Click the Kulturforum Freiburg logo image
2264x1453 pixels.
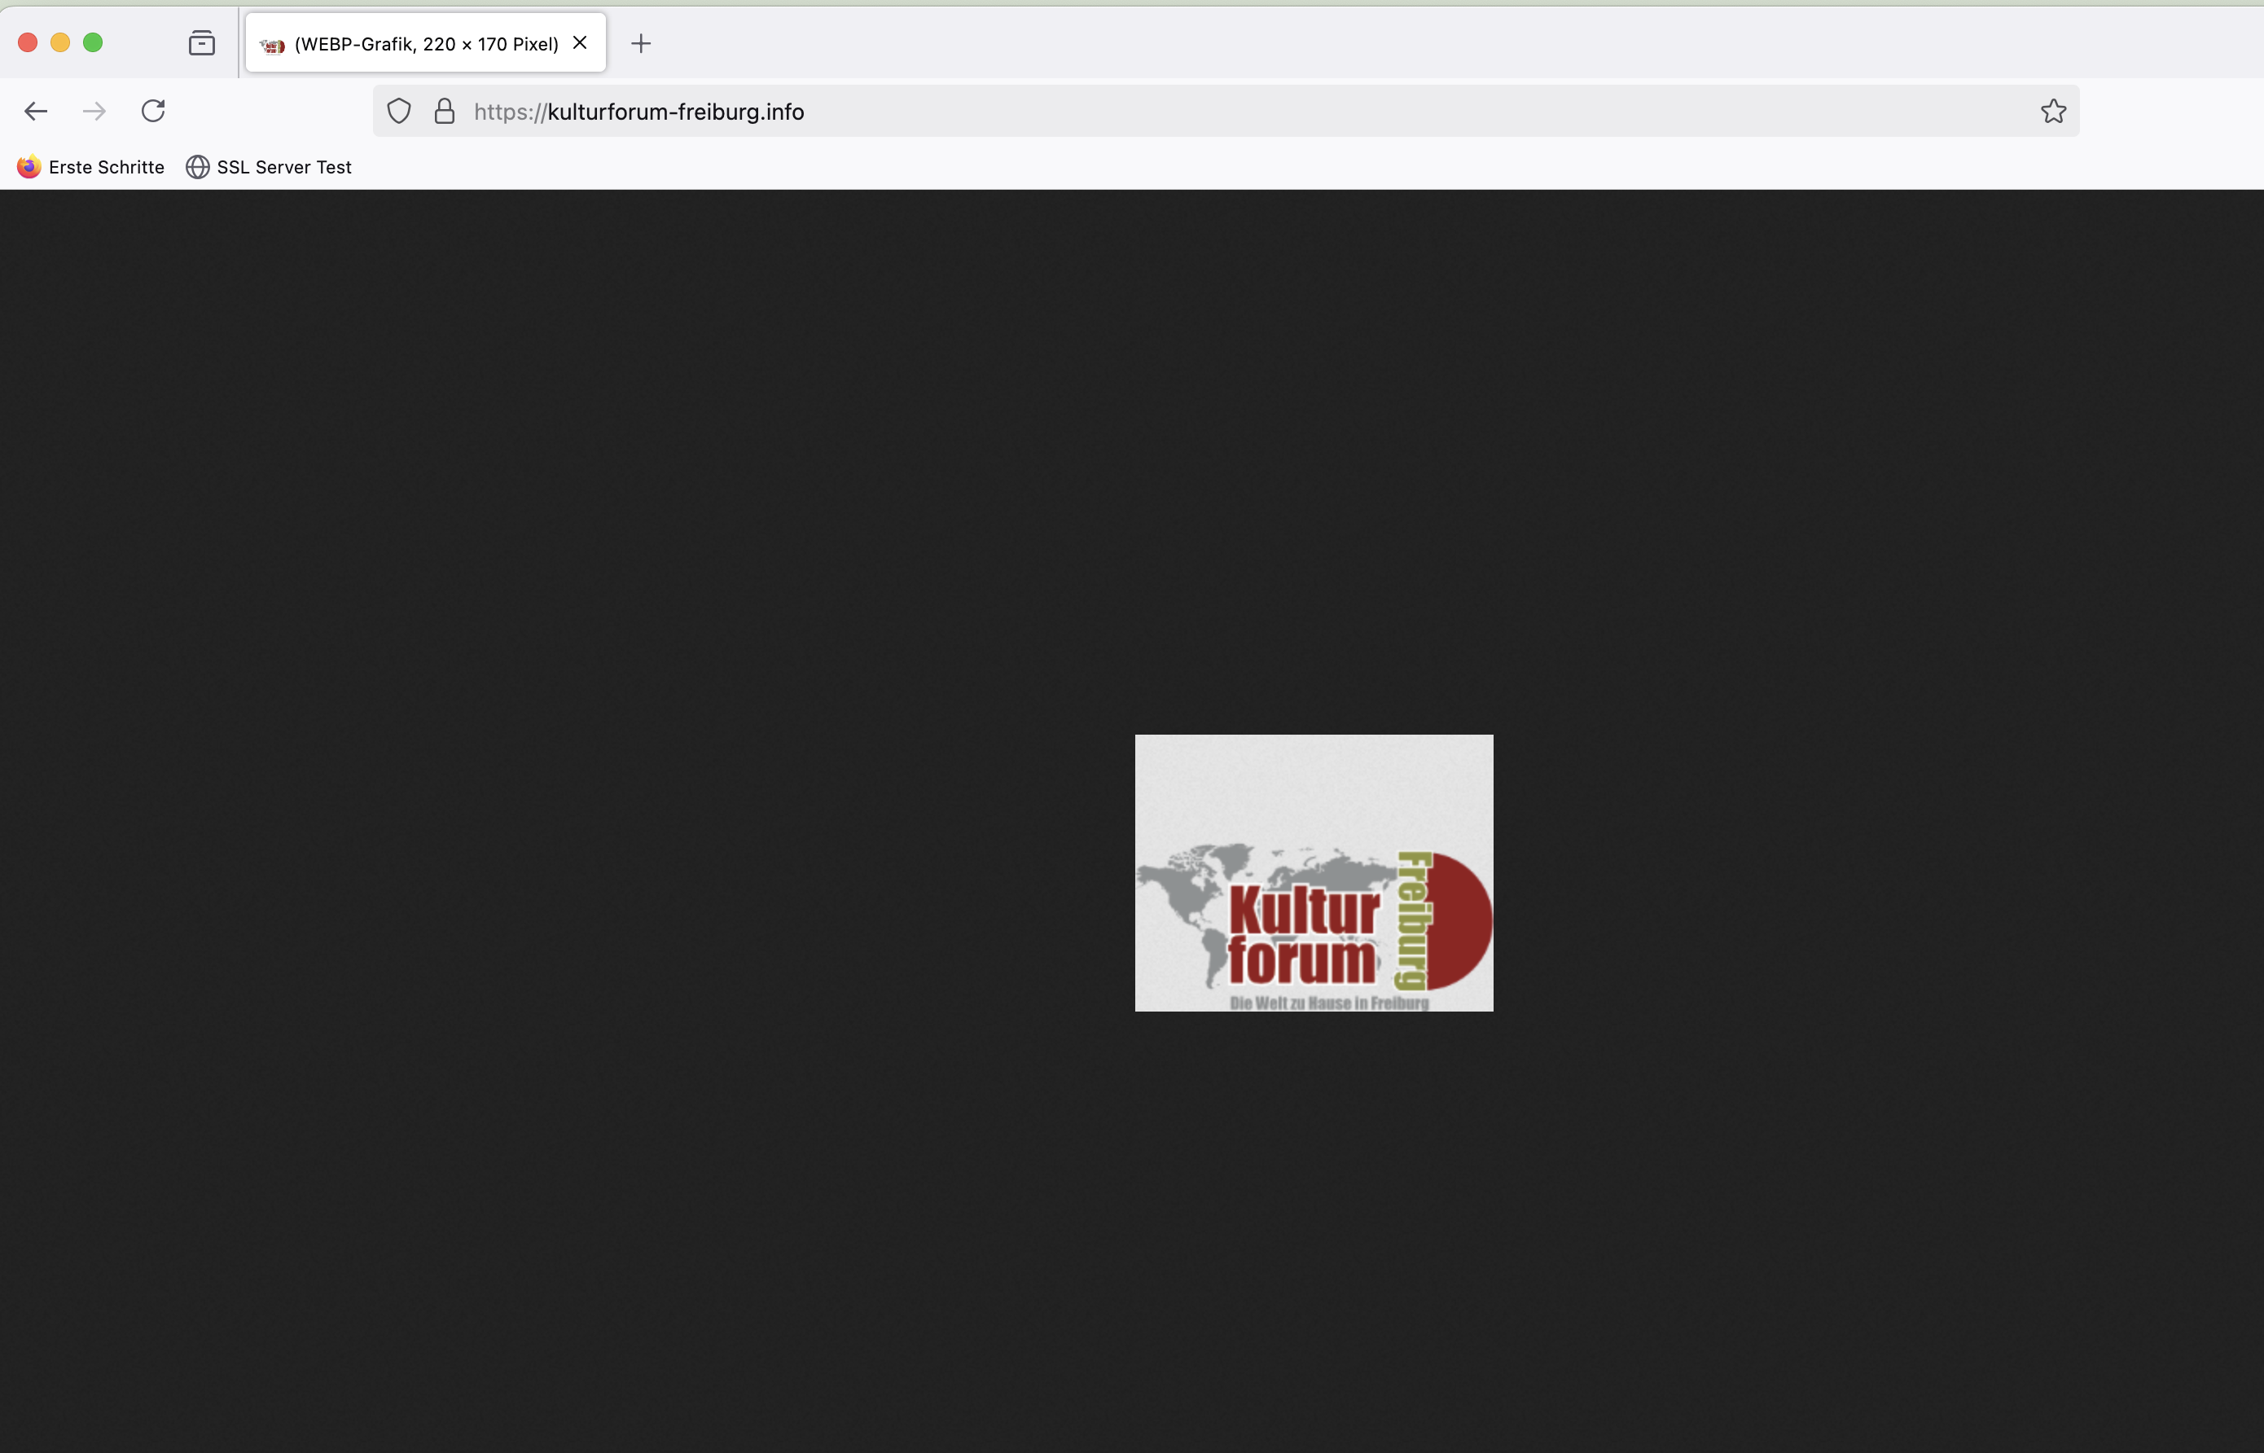1313,873
